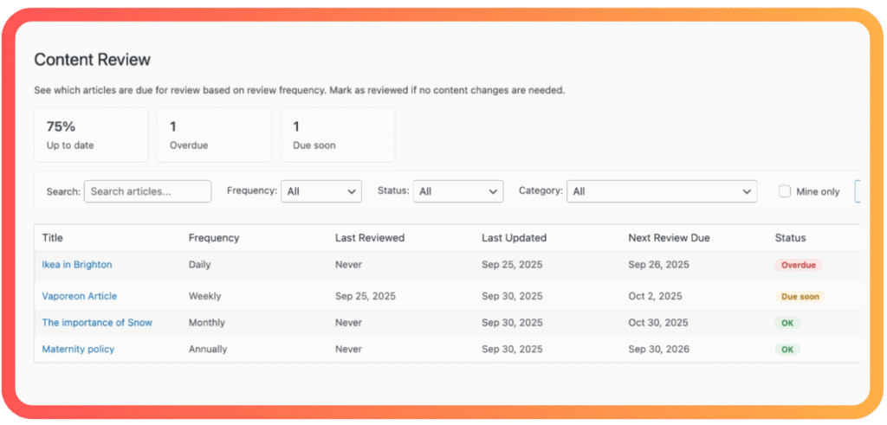Open the Ikea in Brighton article
Image resolution: width=887 pixels, height=425 pixels.
[x=77, y=265]
